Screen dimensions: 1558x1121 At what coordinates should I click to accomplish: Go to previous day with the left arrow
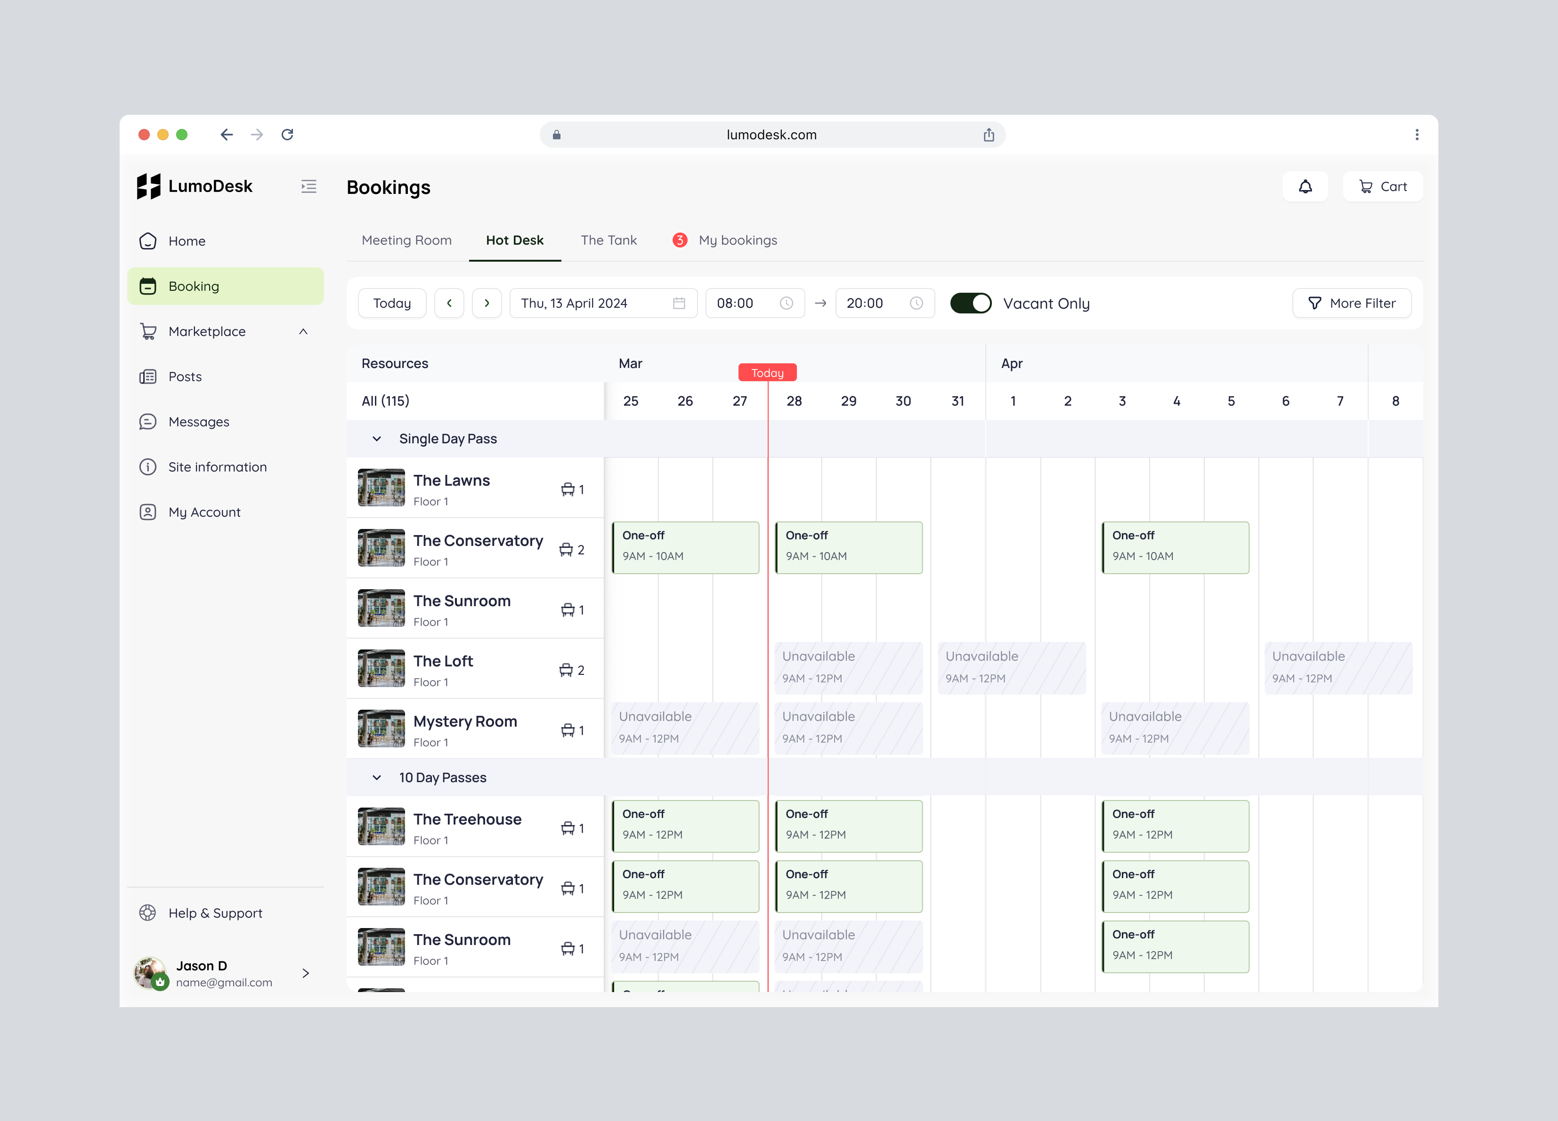[x=449, y=303]
